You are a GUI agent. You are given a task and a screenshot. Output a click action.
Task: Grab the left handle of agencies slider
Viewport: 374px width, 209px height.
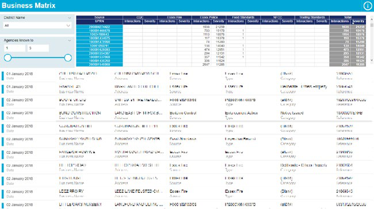(x=7, y=57)
